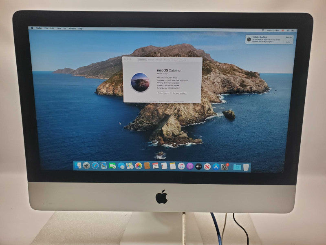
Task: Switch to Storage tab in About window
Action: pos(159,60)
